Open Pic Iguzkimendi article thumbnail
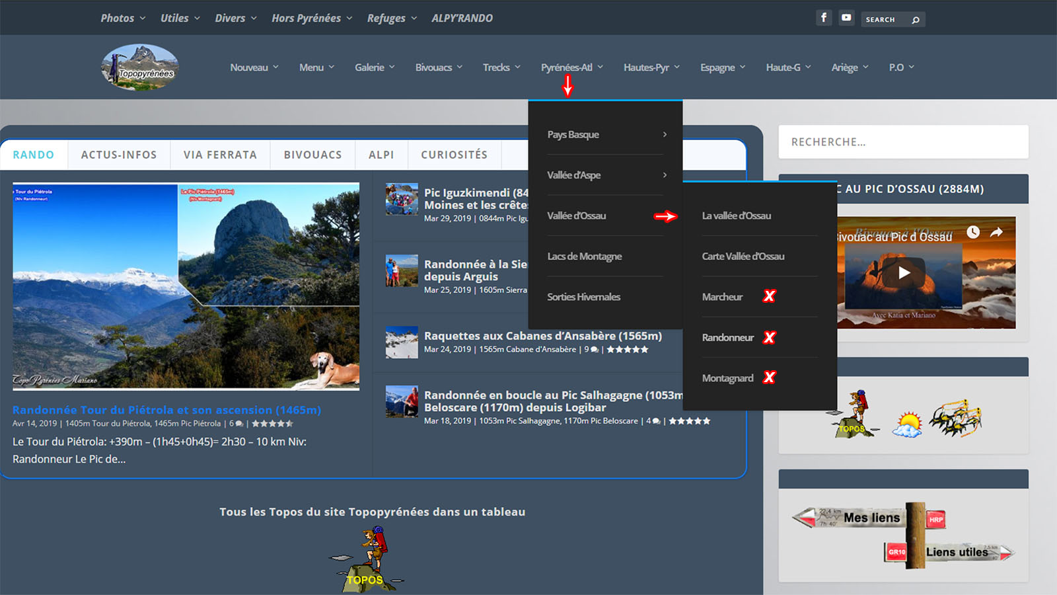The height and width of the screenshot is (595, 1057). click(x=402, y=199)
